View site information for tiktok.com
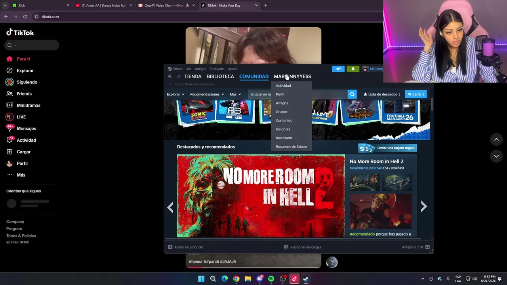 pos(36,17)
